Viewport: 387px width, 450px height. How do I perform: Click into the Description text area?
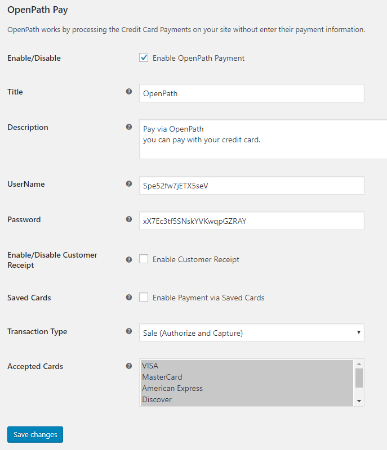coord(263,139)
